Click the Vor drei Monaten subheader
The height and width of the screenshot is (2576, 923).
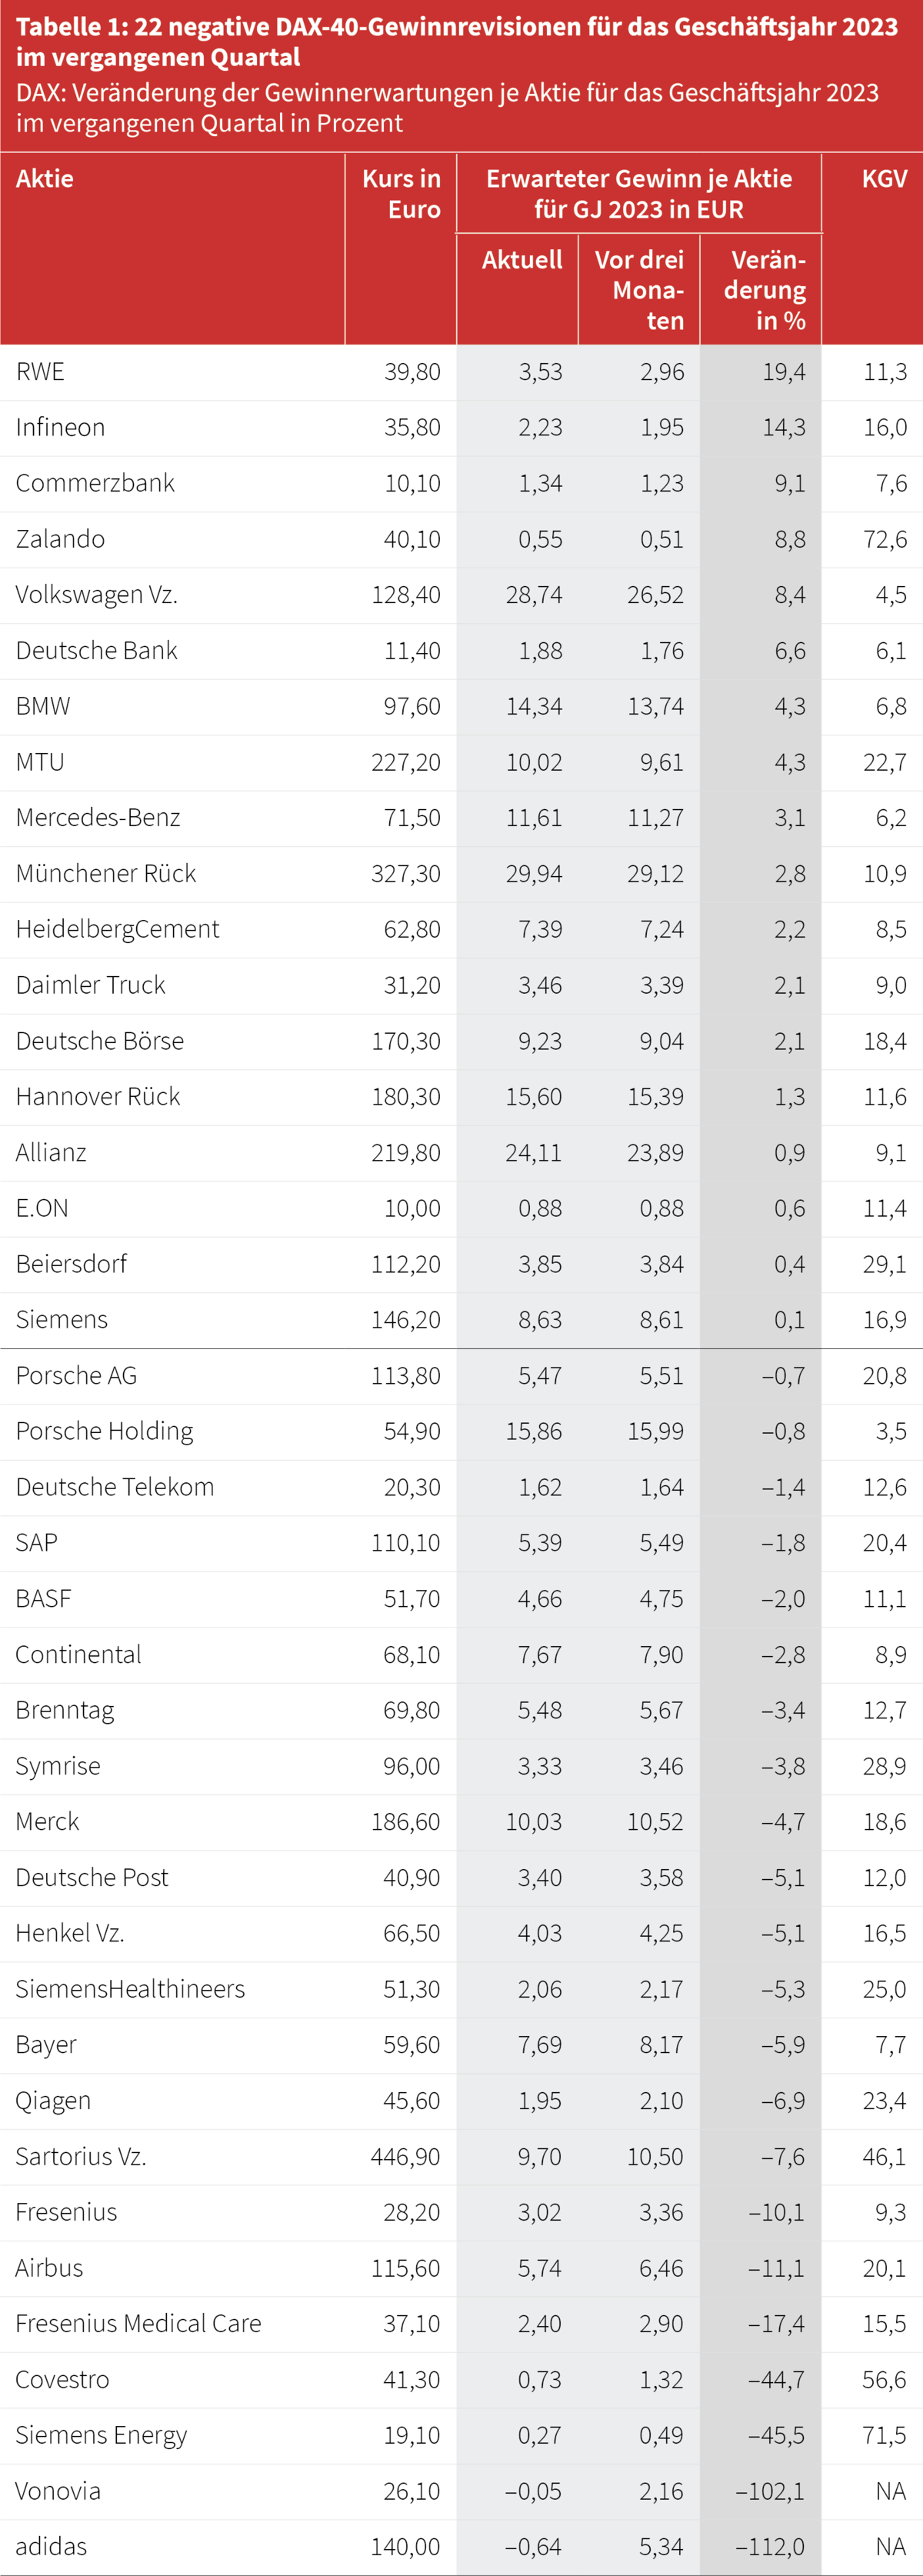click(x=639, y=290)
